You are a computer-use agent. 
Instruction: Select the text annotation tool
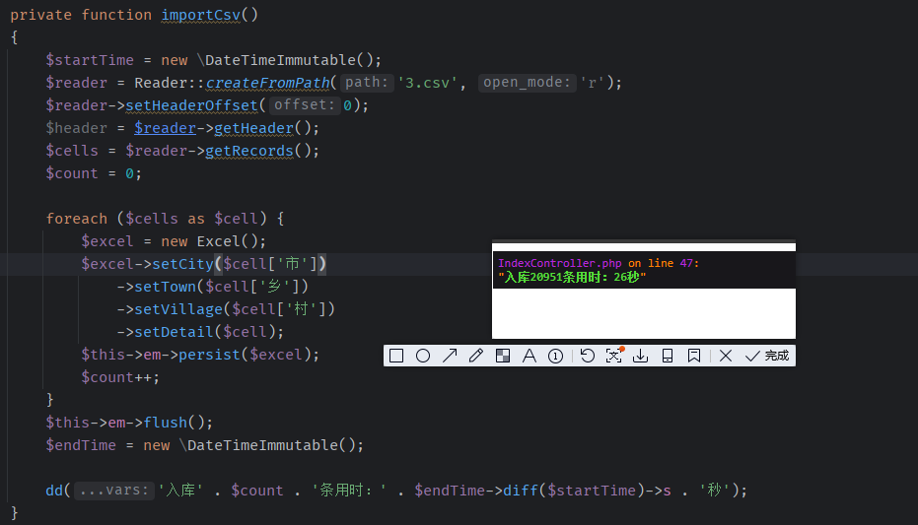pos(529,356)
